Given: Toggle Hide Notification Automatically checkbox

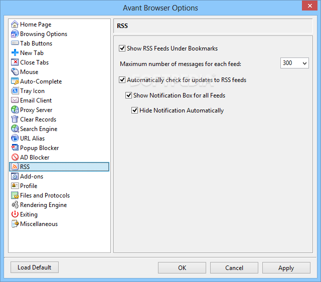Looking at the screenshot, I should point(134,110).
